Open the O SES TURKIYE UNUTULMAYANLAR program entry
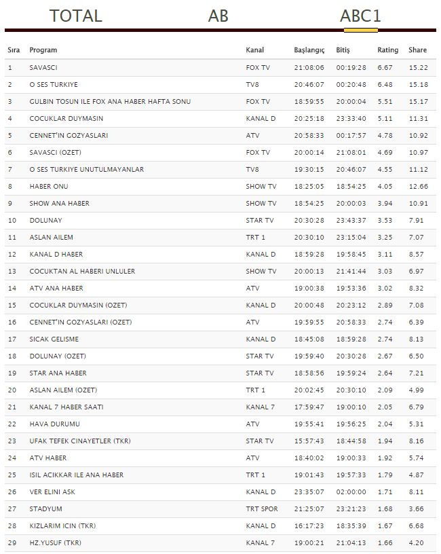 point(86,170)
